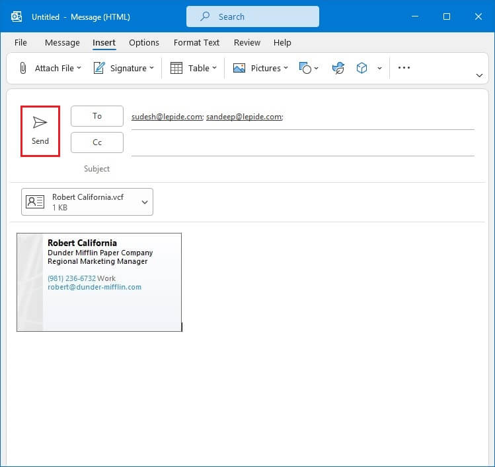
Task: Click the sandeep@lepide.com recipient
Action: (x=245, y=117)
